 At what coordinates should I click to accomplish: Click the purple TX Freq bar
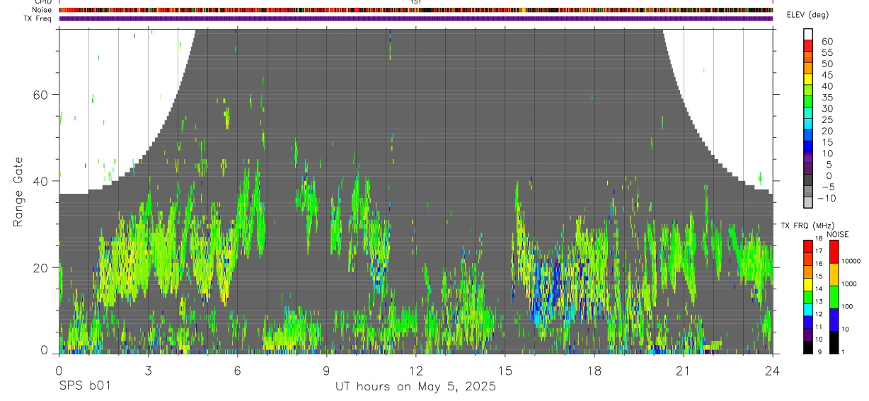tap(415, 18)
